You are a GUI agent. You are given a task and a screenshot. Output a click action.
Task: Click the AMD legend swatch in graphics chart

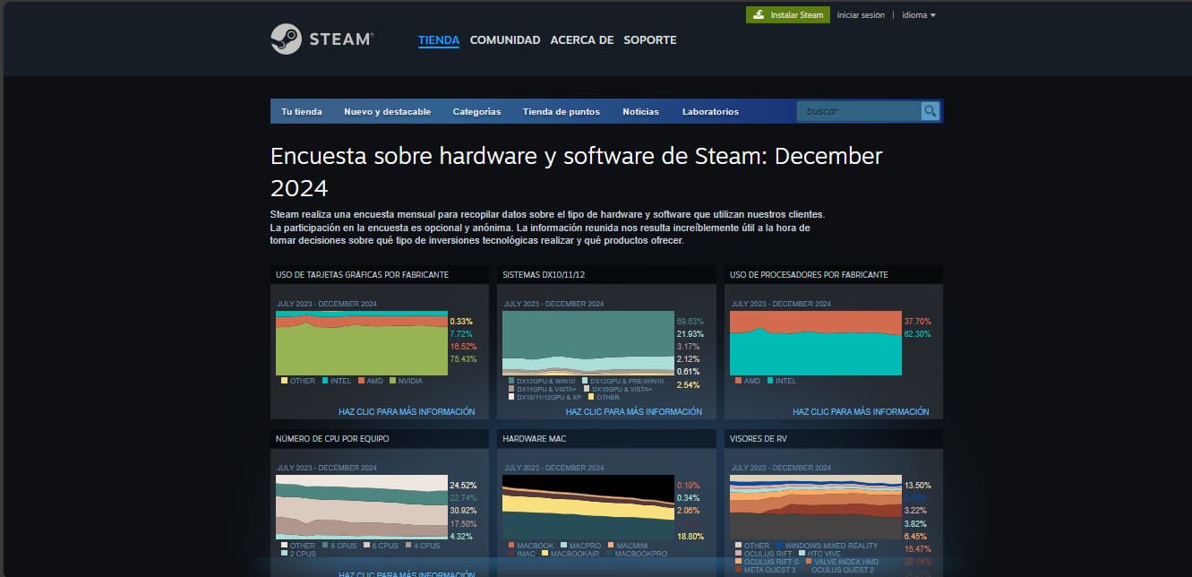(362, 381)
